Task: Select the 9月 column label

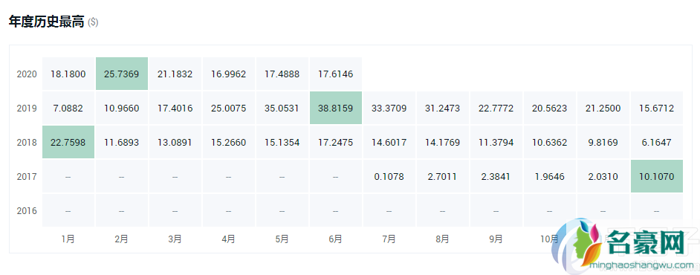Action: pos(496,239)
